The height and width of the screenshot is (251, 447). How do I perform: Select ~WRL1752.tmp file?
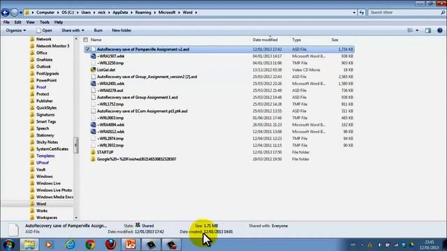point(110,104)
